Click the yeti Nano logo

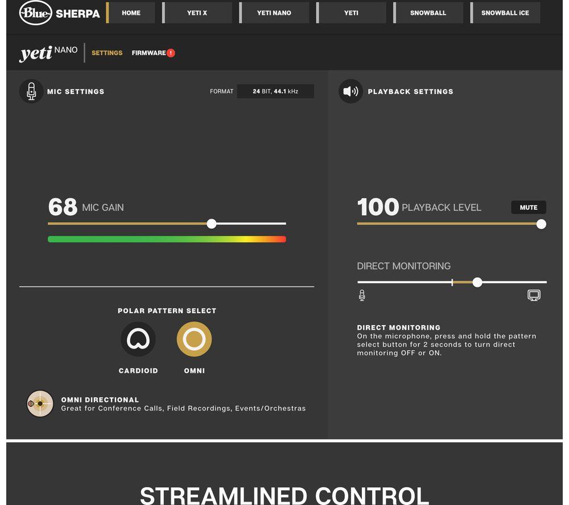[x=48, y=53]
